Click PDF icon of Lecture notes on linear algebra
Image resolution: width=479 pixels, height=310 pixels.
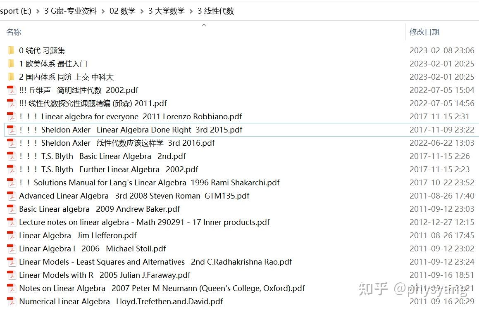pyautogui.click(x=11, y=222)
